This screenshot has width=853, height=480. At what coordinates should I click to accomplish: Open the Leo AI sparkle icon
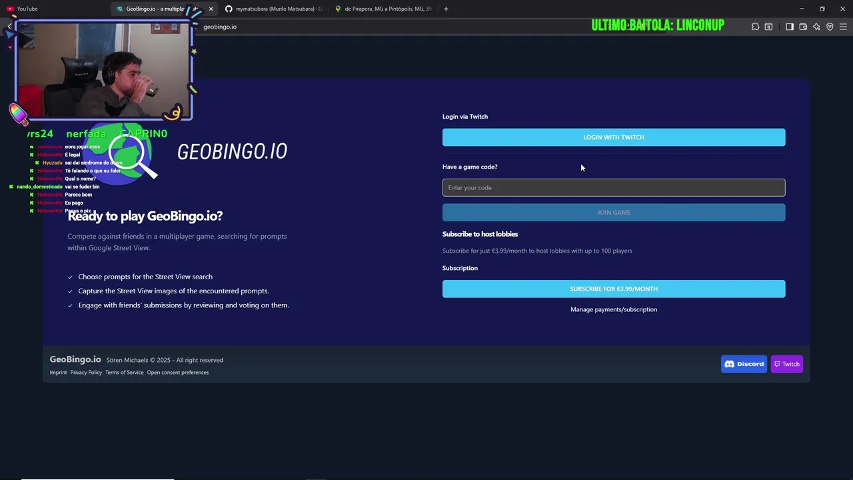tap(816, 27)
